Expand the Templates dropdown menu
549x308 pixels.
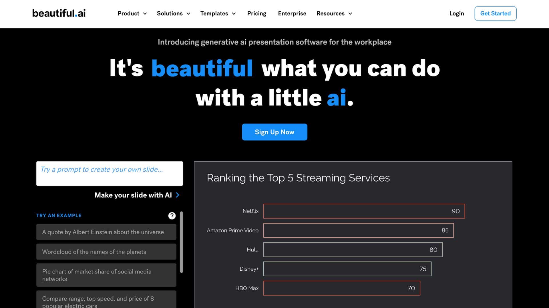[x=218, y=13]
